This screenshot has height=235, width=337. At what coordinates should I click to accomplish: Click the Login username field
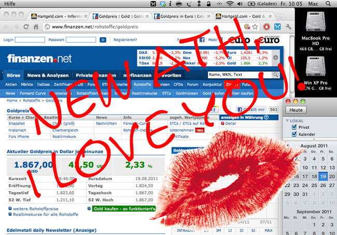(30, 40)
